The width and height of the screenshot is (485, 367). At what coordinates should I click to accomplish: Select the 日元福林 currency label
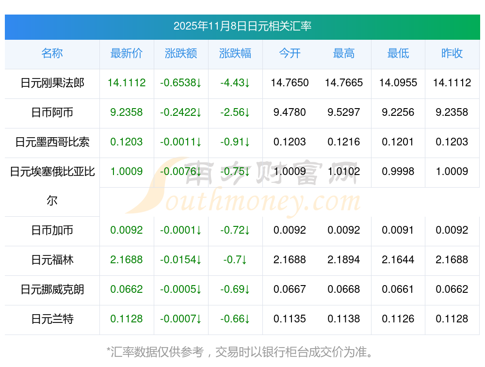(x=52, y=260)
